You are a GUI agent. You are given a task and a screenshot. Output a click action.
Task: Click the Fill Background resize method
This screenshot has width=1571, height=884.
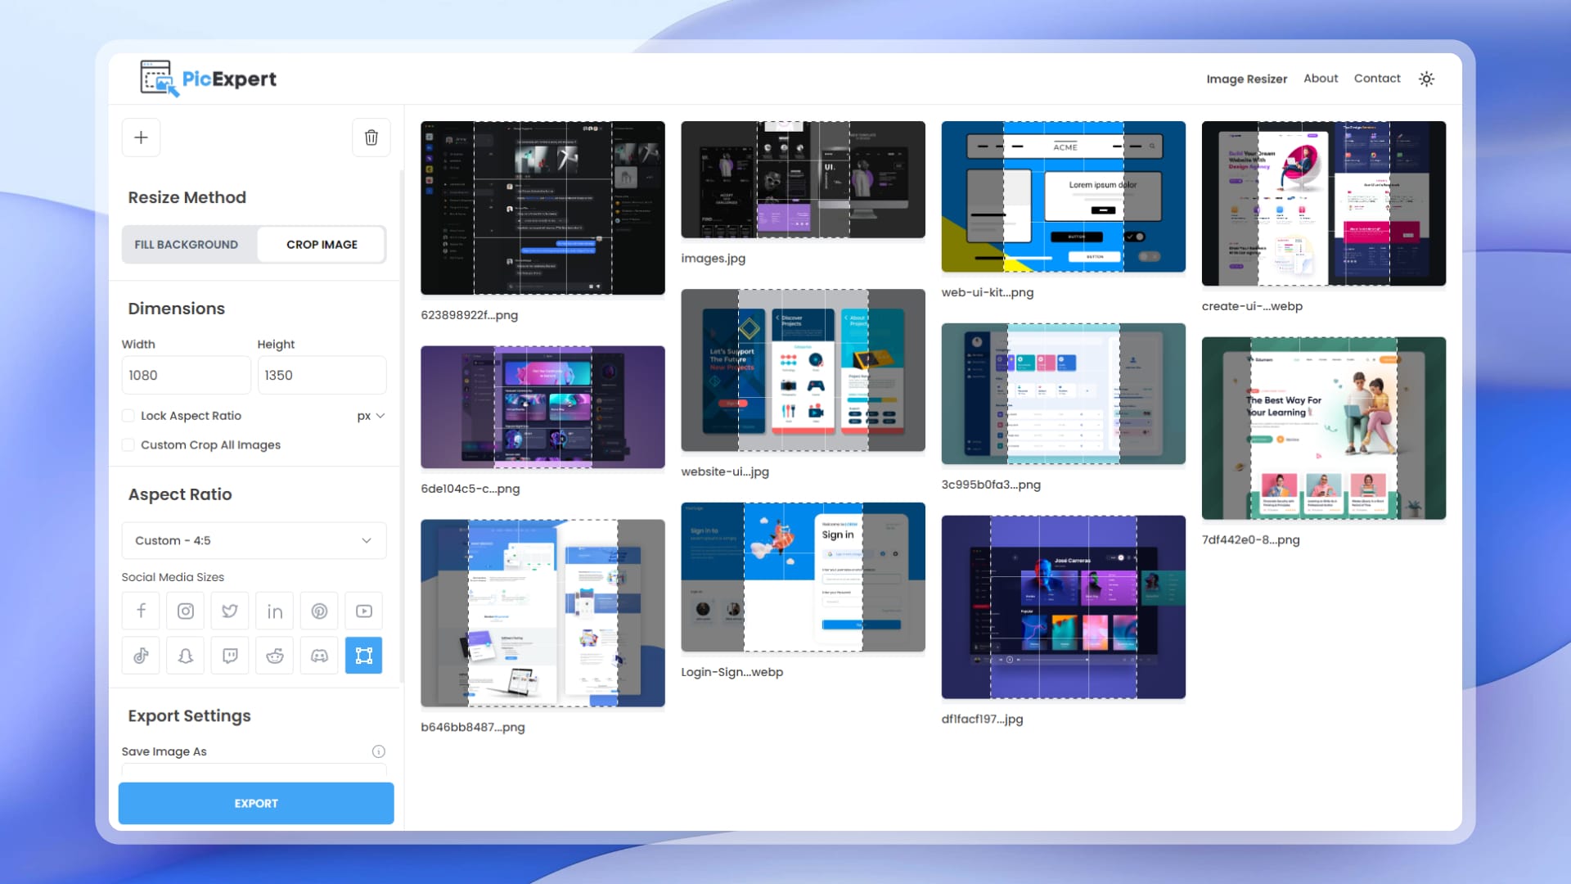pyautogui.click(x=187, y=244)
